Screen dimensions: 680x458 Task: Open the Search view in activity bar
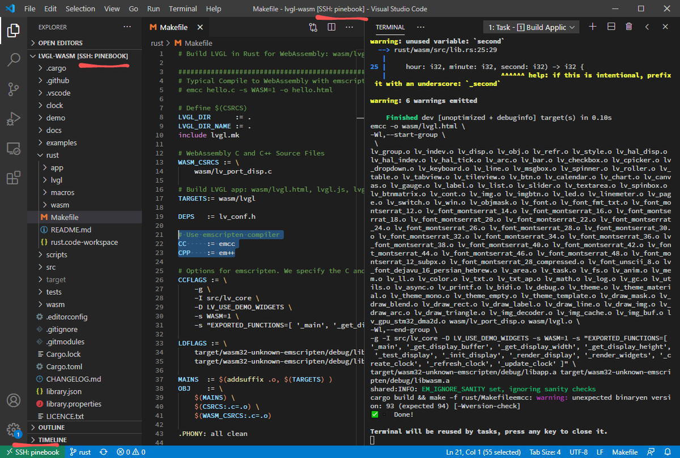[x=14, y=60]
